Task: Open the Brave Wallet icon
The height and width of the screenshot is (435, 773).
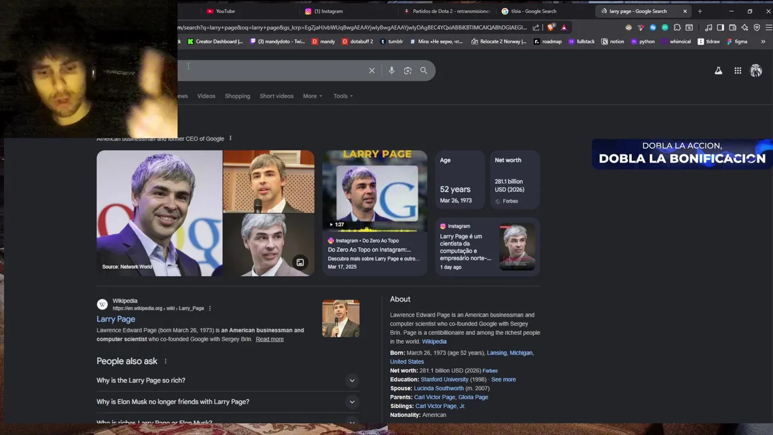Action: pos(733,27)
